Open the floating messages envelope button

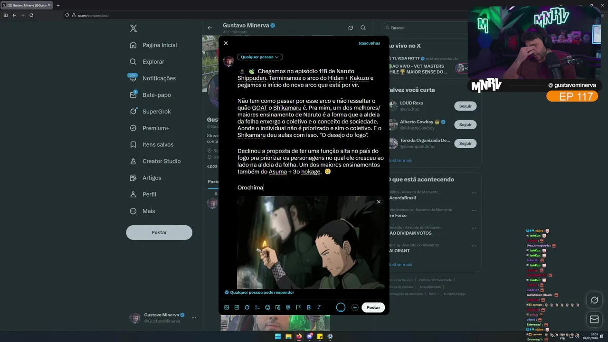[594, 320]
